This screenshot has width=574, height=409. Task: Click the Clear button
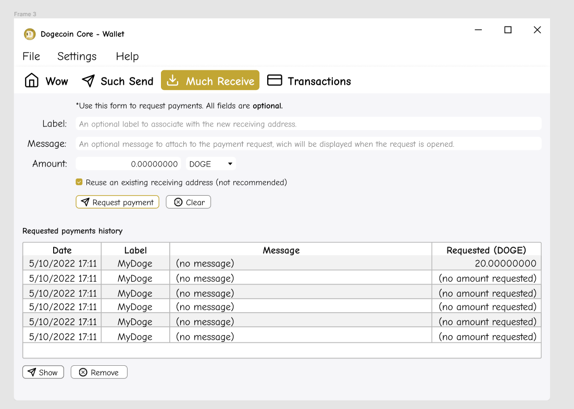click(188, 202)
